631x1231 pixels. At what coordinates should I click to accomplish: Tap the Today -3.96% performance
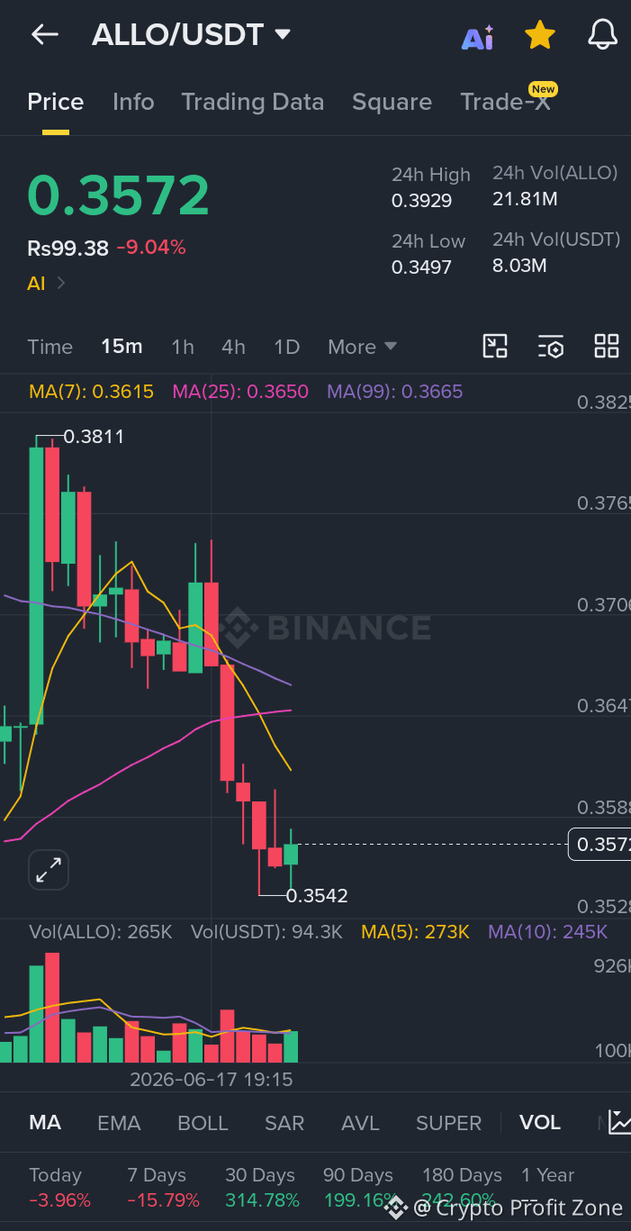click(59, 1188)
